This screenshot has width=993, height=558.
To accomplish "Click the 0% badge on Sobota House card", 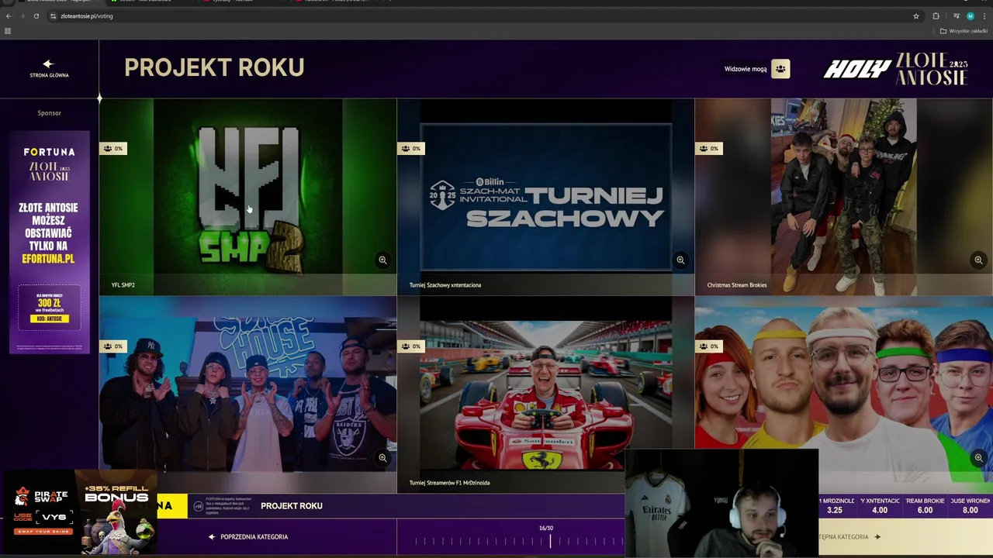I will (x=113, y=346).
